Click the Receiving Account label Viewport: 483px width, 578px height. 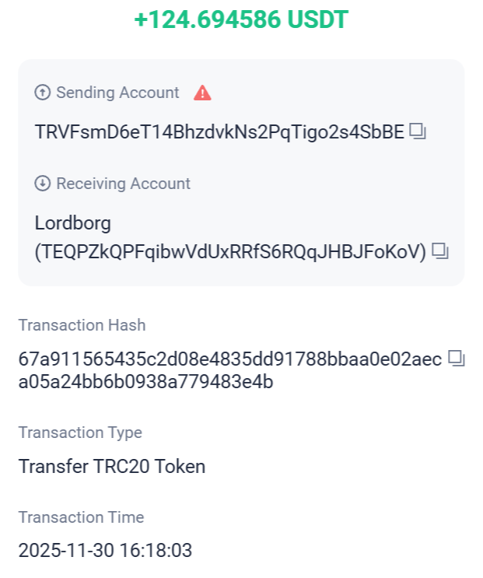pos(123,184)
